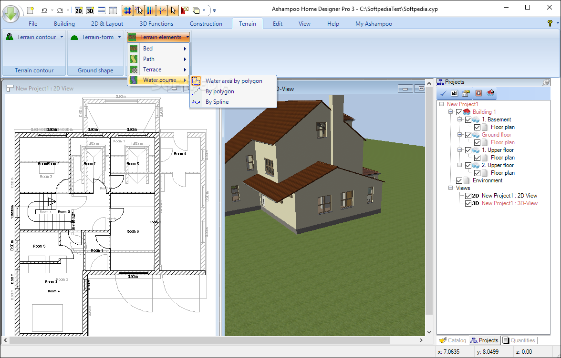The image size is (561, 358).
Task: Click the By Spline curve icon
Action: (196, 102)
